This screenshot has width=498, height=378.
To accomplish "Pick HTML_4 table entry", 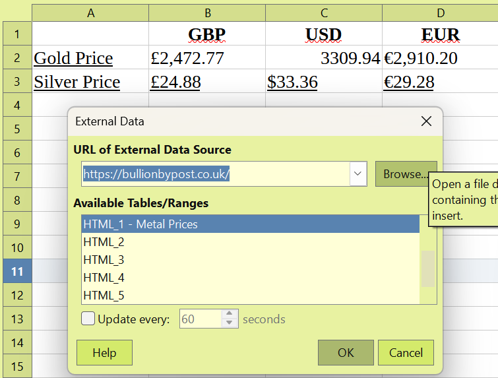I will pyautogui.click(x=250, y=278).
